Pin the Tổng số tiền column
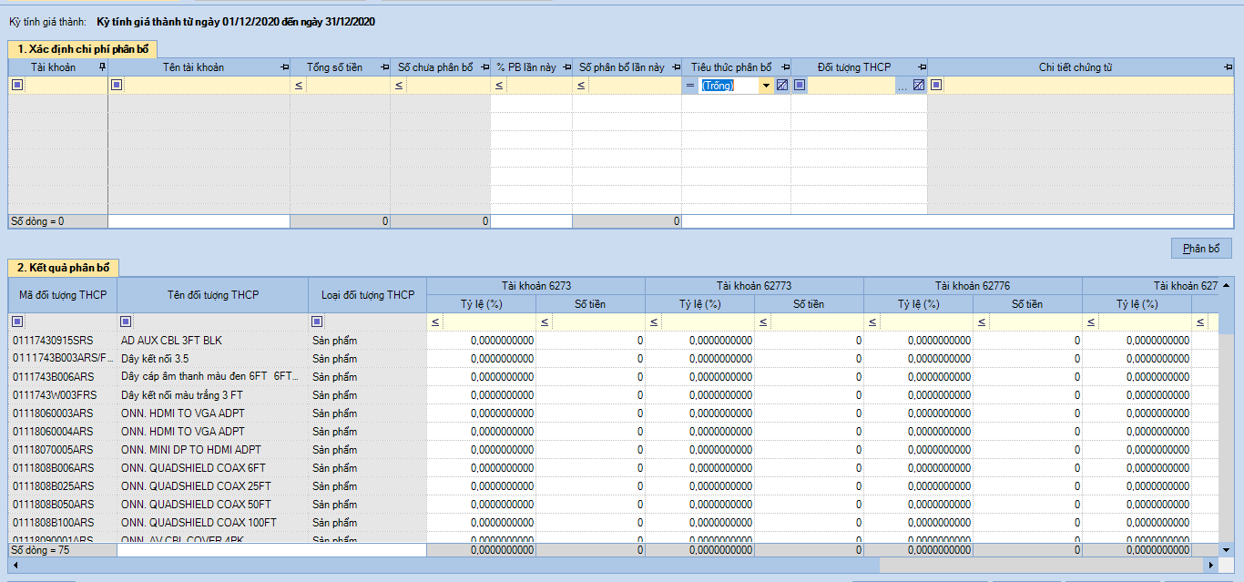Image resolution: width=1244 pixels, height=582 pixels. [384, 67]
